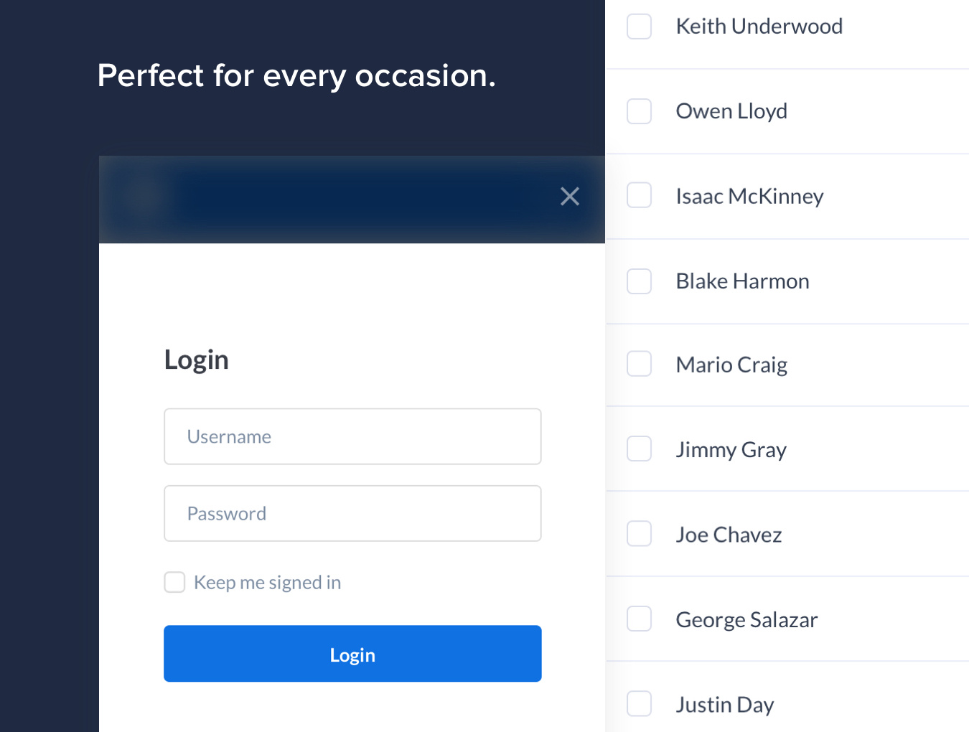Mark the Mario Craig checkbox
Screen dimensions: 969x732
639,364
